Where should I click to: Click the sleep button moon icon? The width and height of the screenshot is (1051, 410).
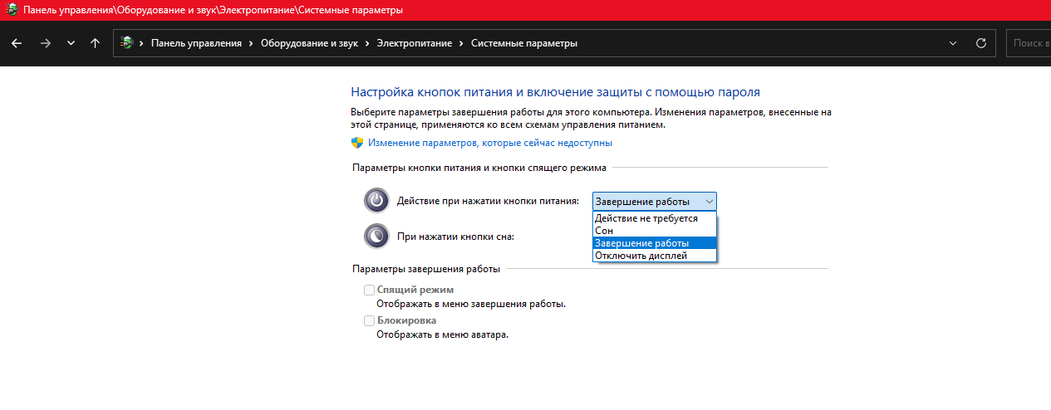376,237
